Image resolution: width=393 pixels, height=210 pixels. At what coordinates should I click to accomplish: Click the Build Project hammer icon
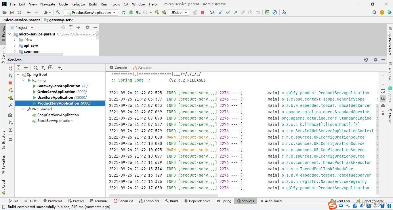pos(58,12)
